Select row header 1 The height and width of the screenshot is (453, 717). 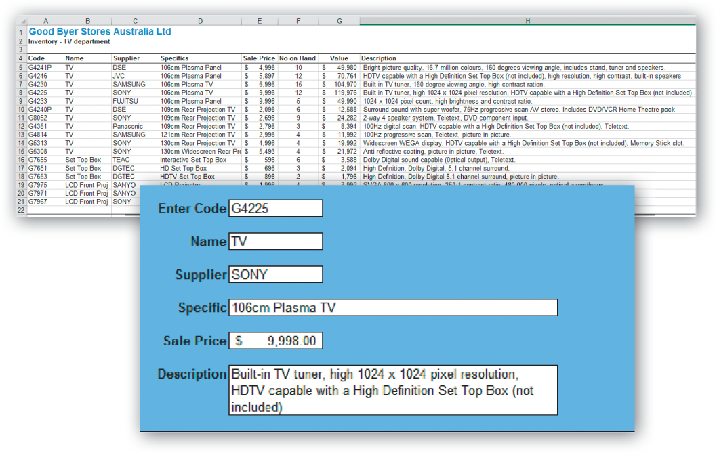tap(21, 32)
